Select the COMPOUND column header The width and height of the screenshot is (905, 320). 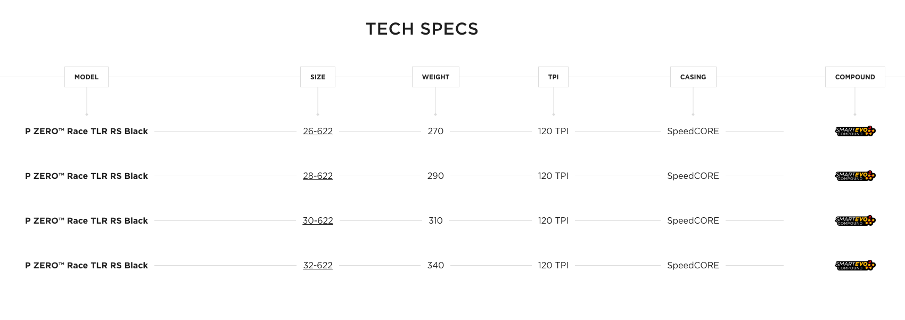pyautogui.click(x=855, y=77)
